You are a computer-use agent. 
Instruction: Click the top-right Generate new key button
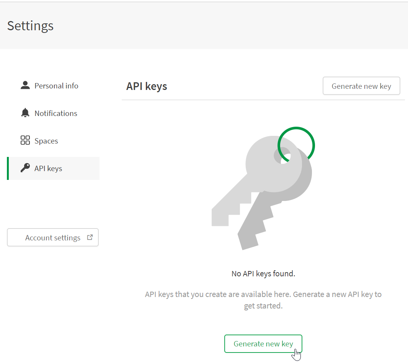click(361, 86)
